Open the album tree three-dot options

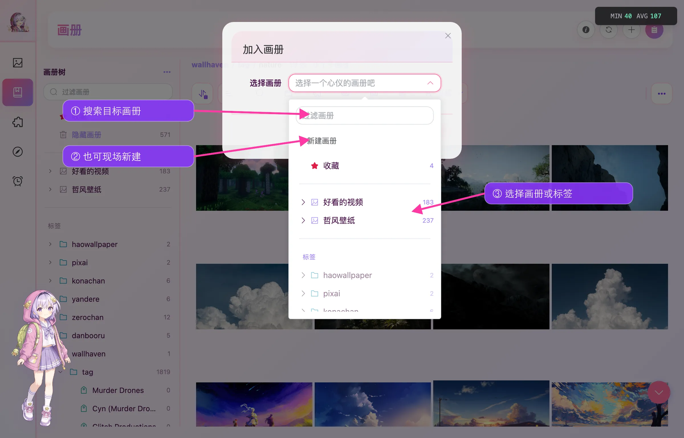click(167, 72)
